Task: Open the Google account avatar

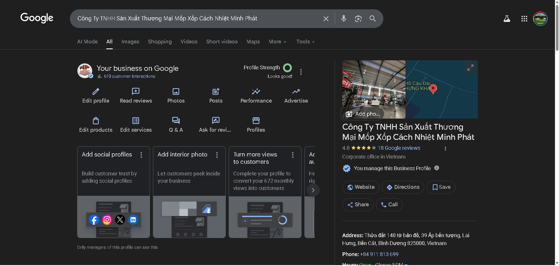Action: pos(540,19)
